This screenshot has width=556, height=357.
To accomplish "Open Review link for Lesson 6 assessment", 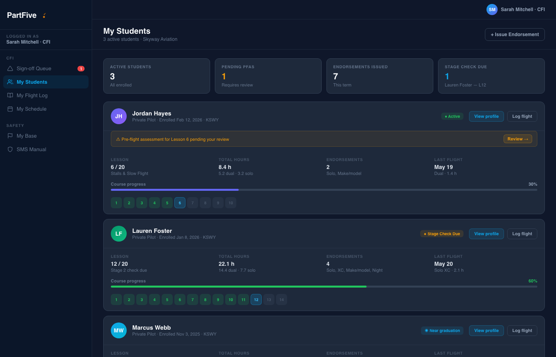I will click(518, 139).
